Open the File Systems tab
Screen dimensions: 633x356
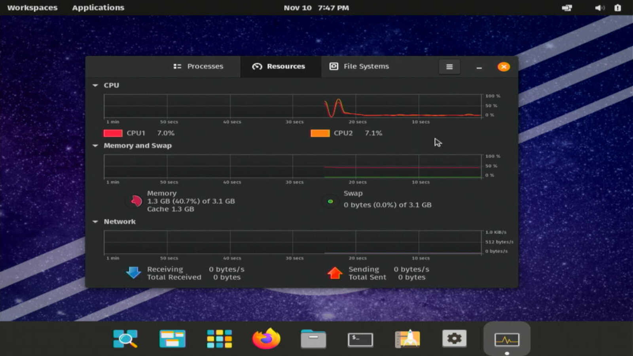[x=359, y=66]
